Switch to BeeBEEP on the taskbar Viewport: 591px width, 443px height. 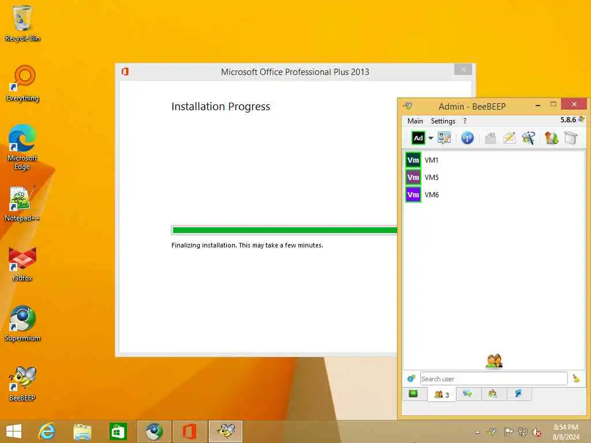click(x=226, y=431)
